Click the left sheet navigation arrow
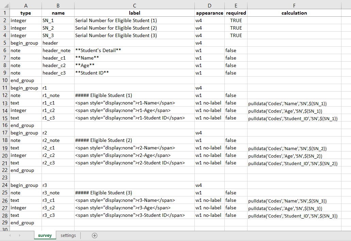This screenshot has width=351, height=241. click(10, 235)
